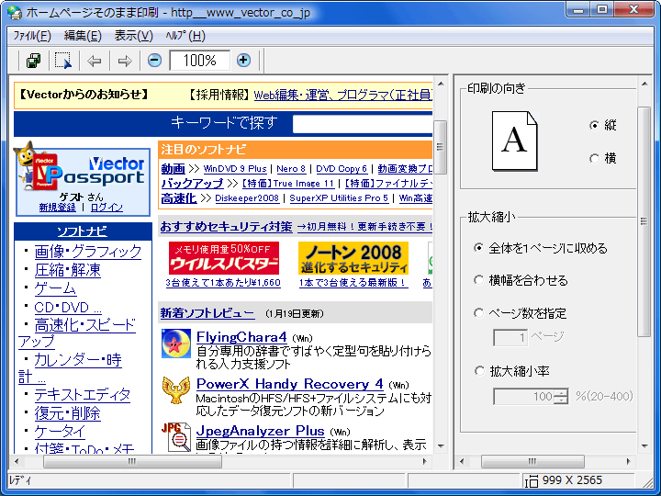
Task: Click the page count input field
Action: coord(510,337)
